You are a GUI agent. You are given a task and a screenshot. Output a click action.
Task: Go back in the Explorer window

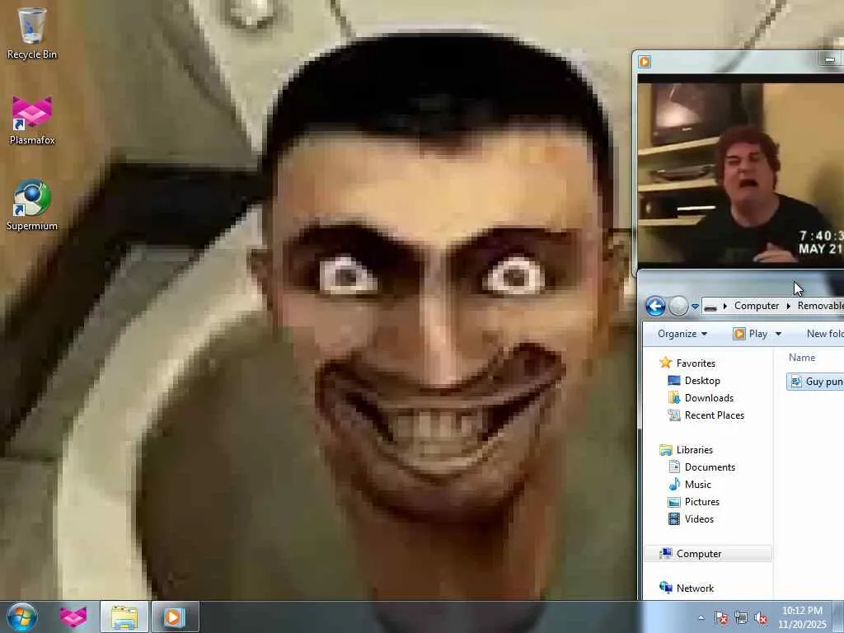[655, 307]
